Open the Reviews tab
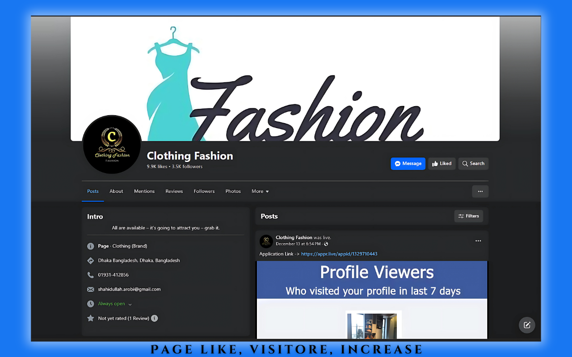This screenshot has width=572, height=357. click(x=174, y=191)
